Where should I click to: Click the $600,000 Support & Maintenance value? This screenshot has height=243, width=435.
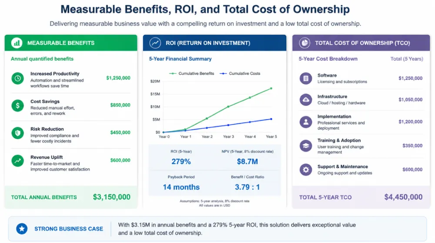(x=412, y=169)
